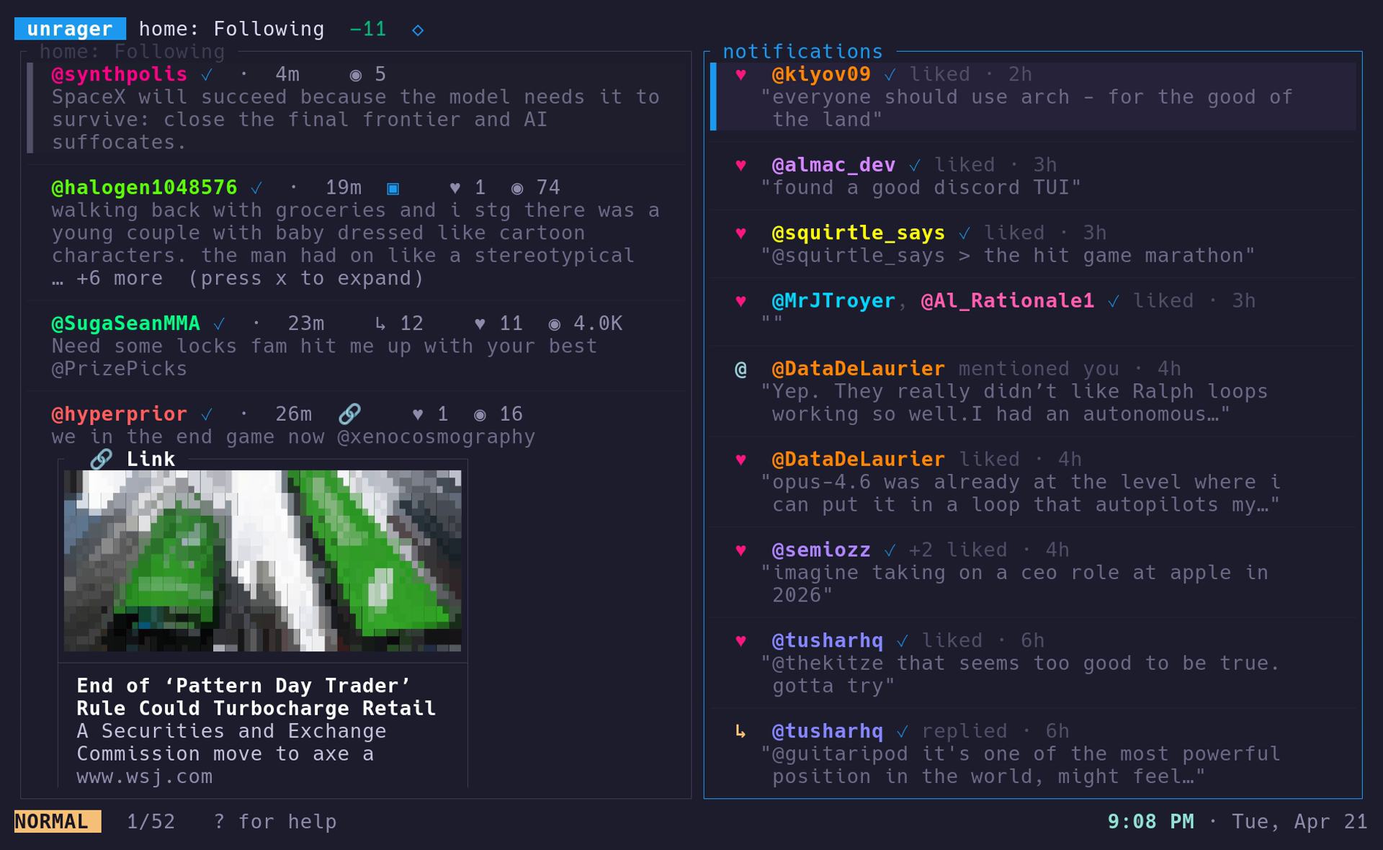Viewport: 1383px width, 850px height.
Task: Toggle the like heart on @hyperprior's post
Action: pyautogui.click(x=416, y=414)
